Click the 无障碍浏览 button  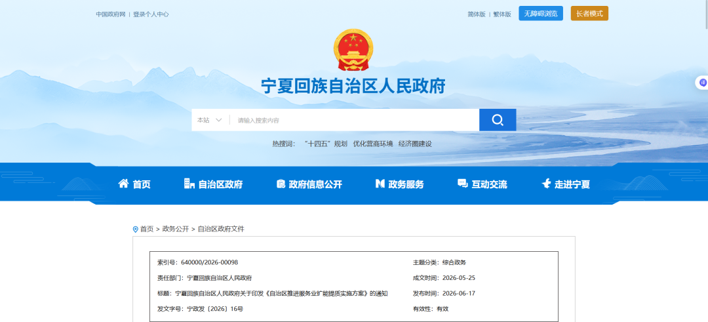pyautogui.click(x=541, y=14)
